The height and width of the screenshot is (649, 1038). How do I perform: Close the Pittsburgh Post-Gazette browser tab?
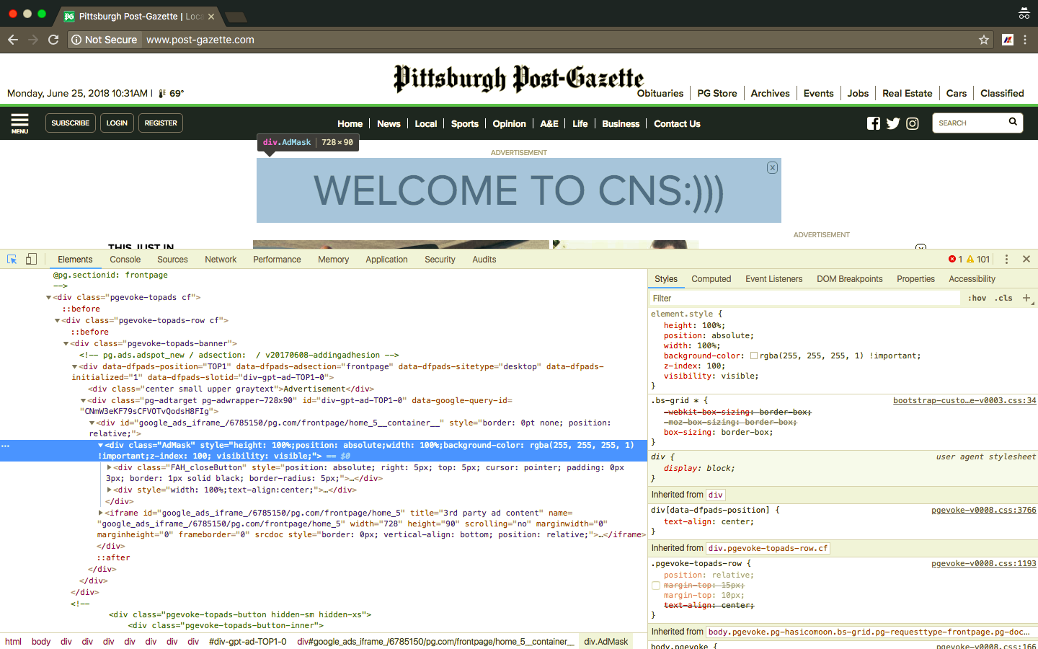(x=211, y=16)
